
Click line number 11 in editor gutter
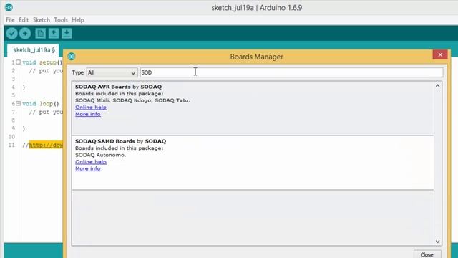tap(11, 145)
